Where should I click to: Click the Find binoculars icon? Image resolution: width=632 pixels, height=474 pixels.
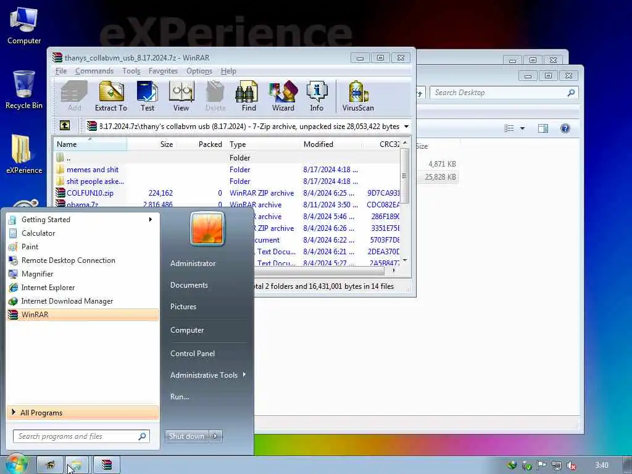pos(248,96)
